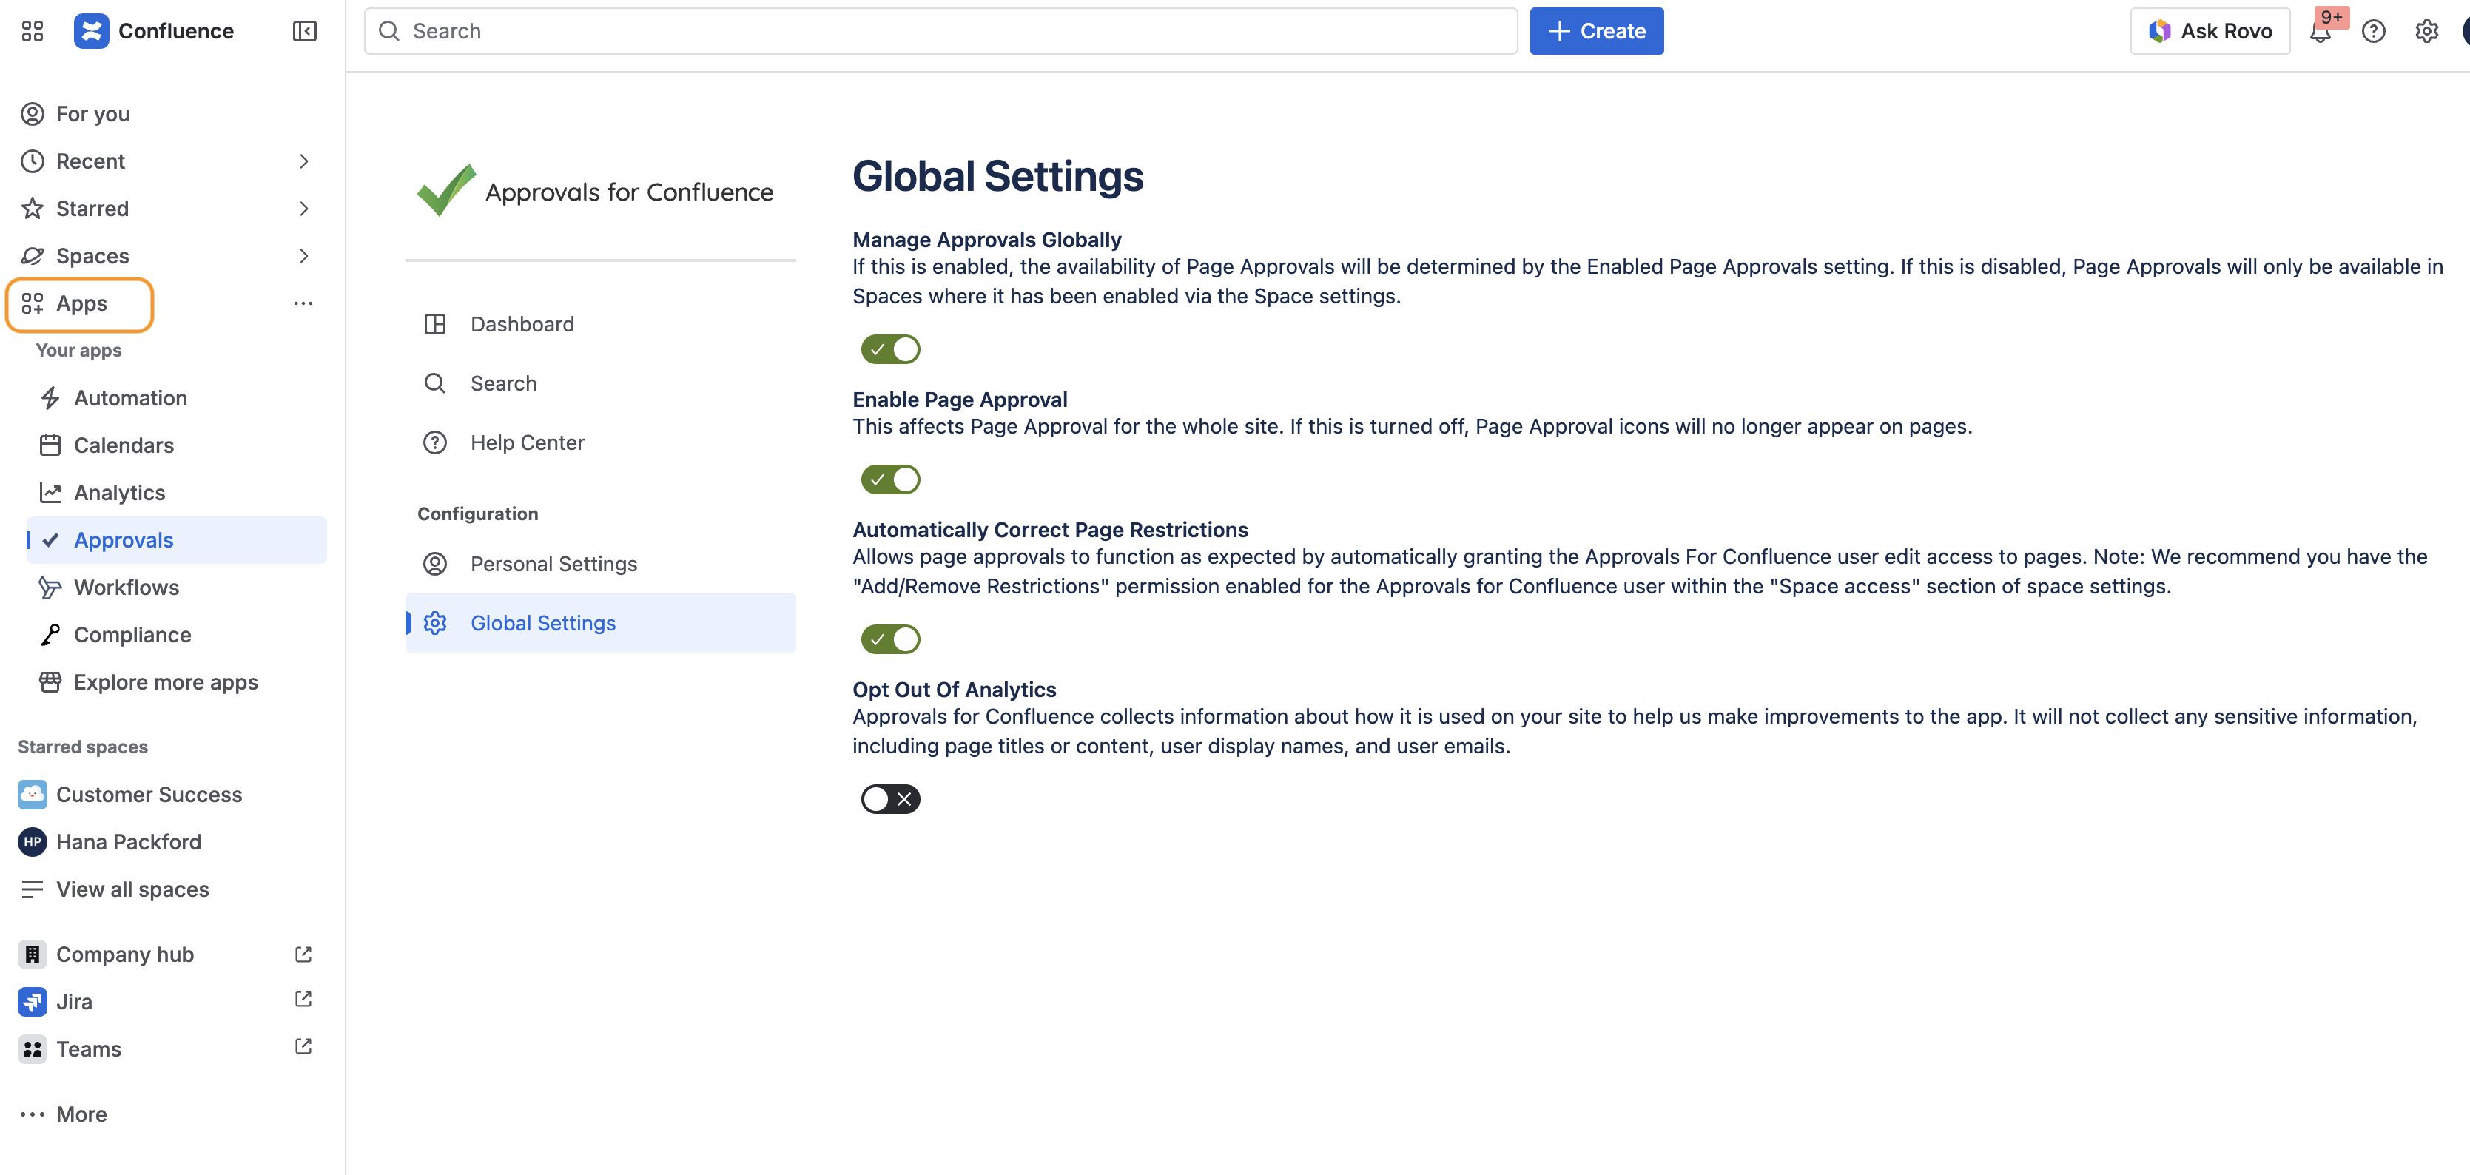Click into the top Search field
Screen dimensions: 2470x1175
coord(940,32)
